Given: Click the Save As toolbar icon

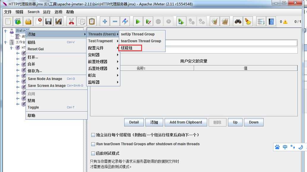Looking at the screenshot, I should [58, 21].
